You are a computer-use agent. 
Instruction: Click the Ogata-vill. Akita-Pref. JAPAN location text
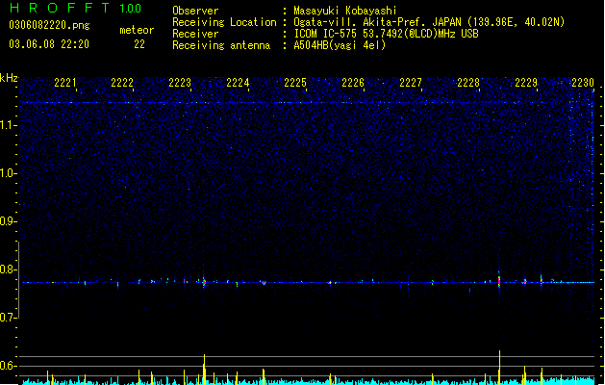[x=429, y=22]
